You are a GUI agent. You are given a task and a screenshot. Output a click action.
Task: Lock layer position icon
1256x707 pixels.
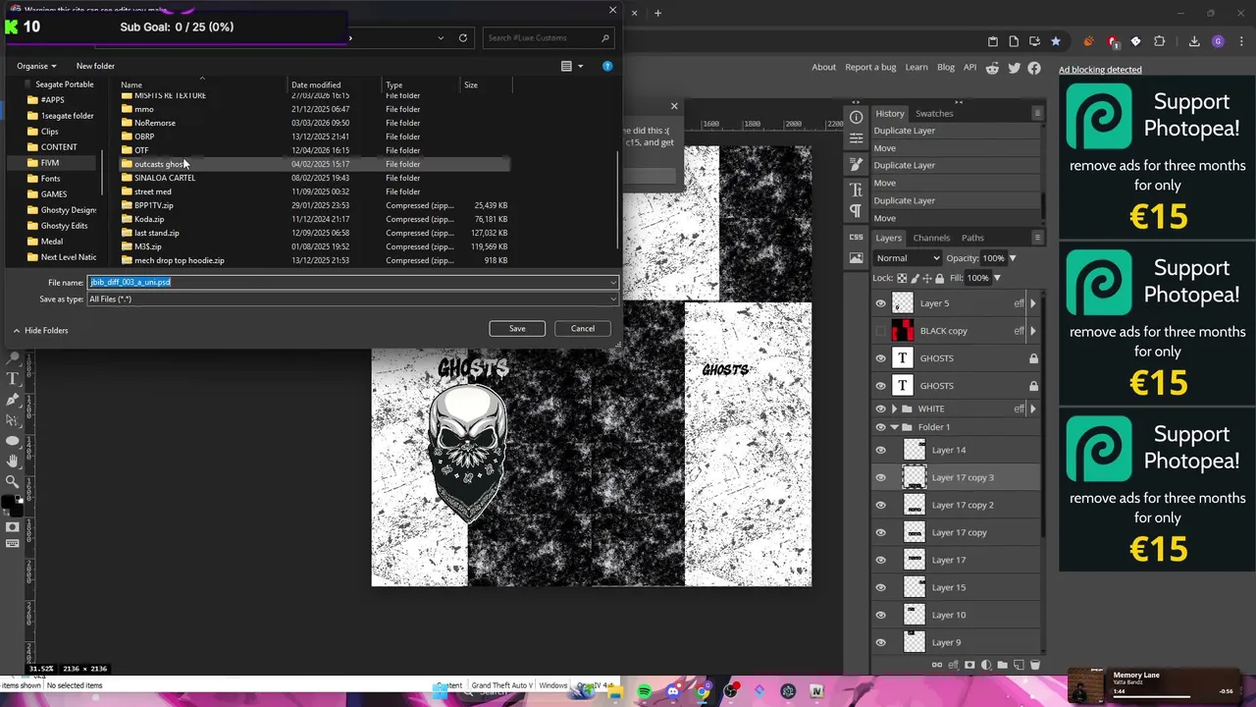coord(925,278)
